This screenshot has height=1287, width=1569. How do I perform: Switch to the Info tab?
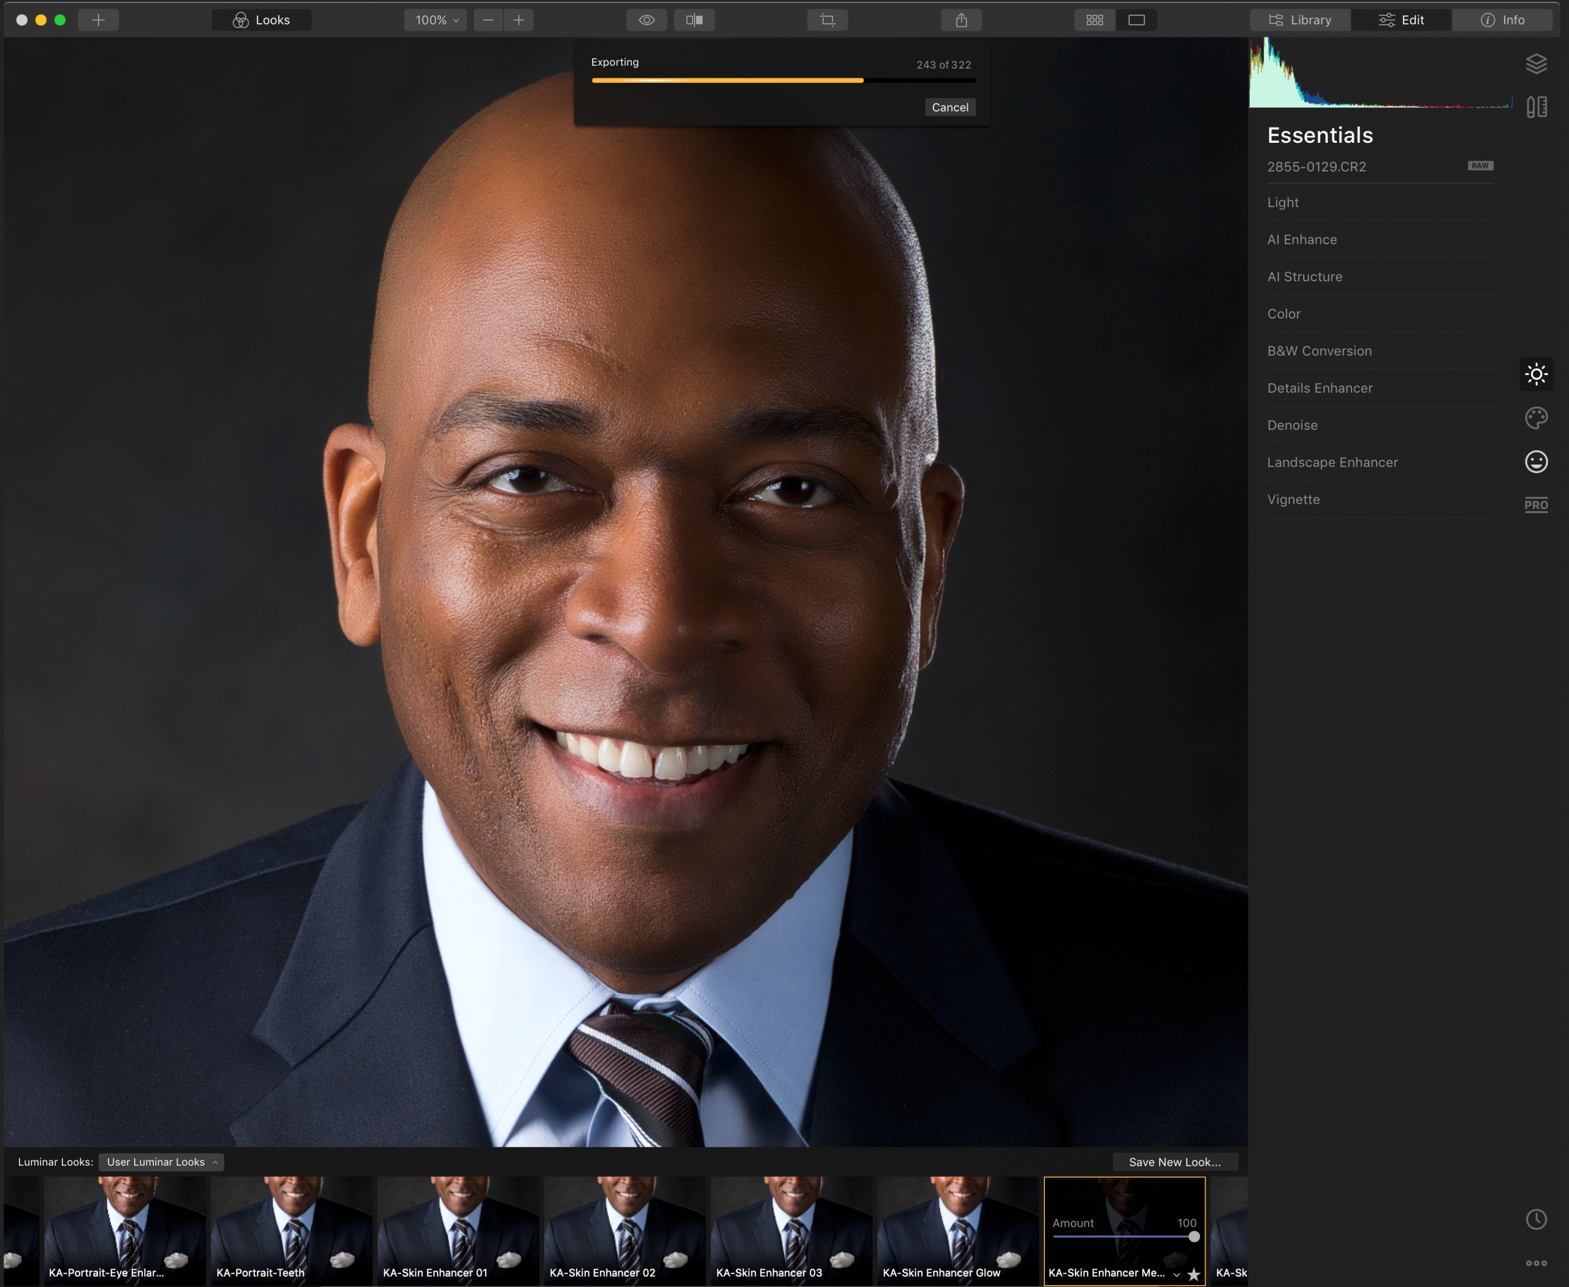1502,20
